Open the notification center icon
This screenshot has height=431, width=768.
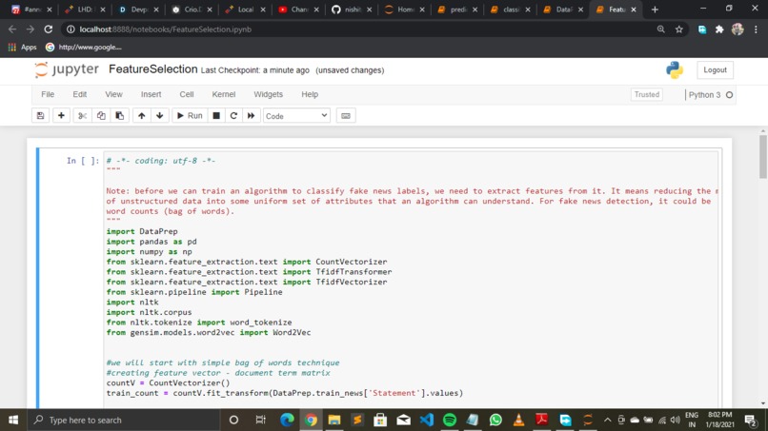(x=751, y=420)
